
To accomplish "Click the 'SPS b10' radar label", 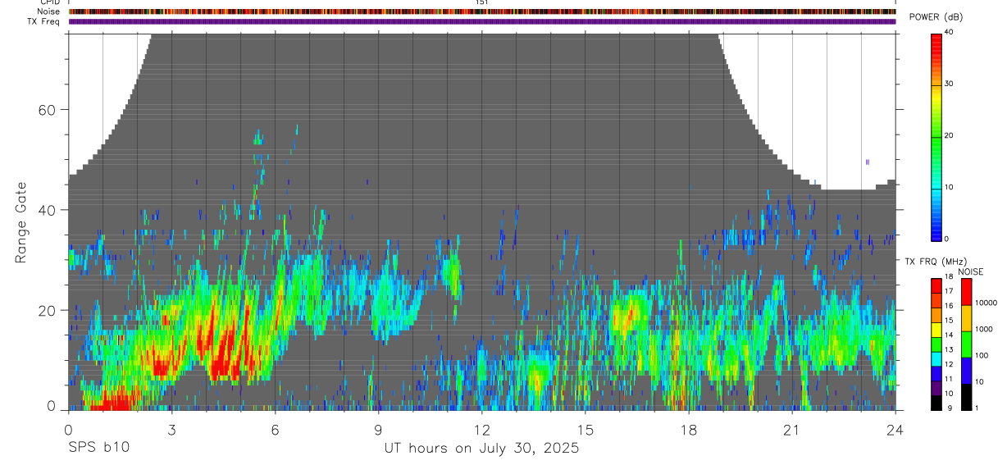I will (98, 448).
